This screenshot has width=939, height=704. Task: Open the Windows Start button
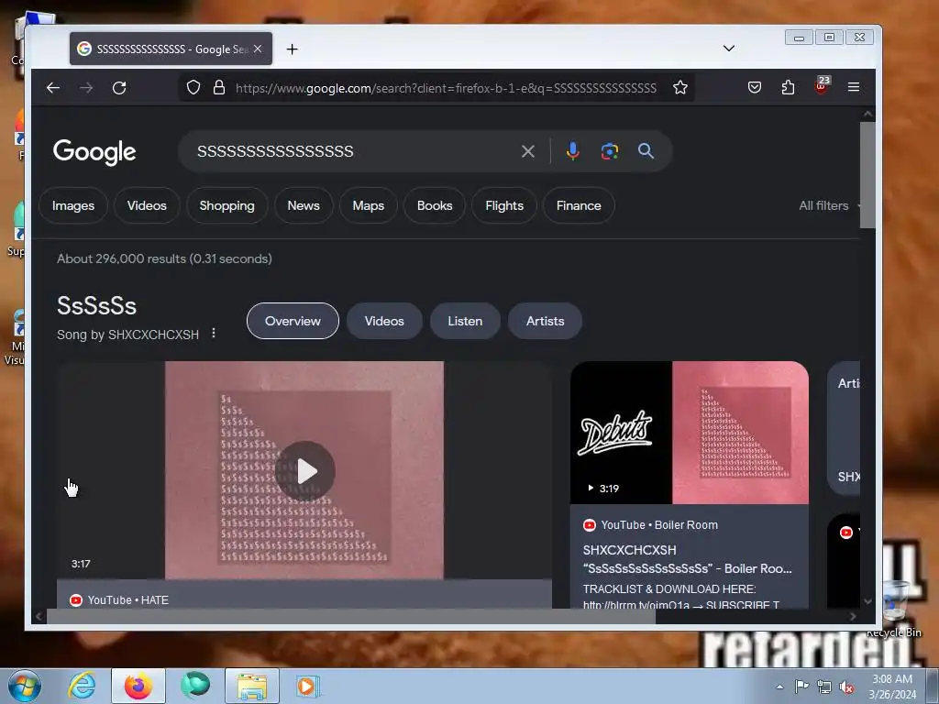[24, 686]
